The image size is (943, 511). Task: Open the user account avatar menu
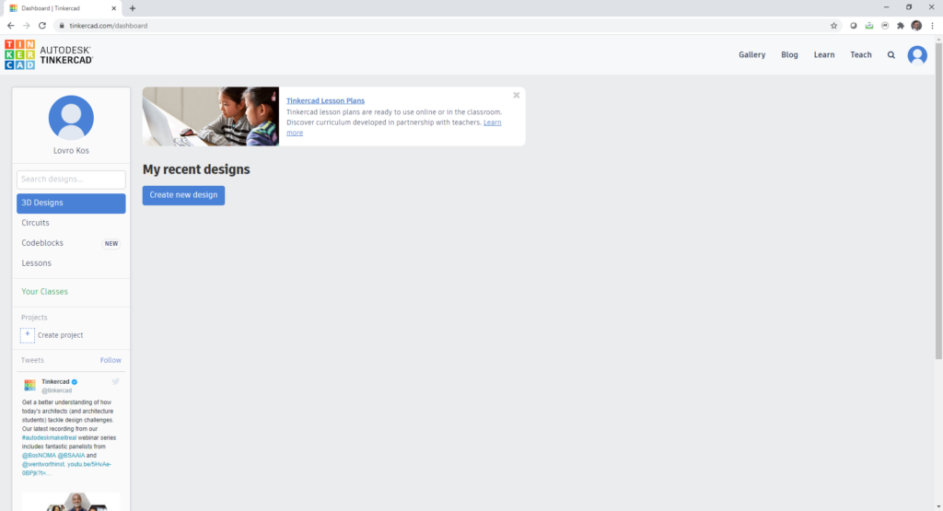pos(917,55)
